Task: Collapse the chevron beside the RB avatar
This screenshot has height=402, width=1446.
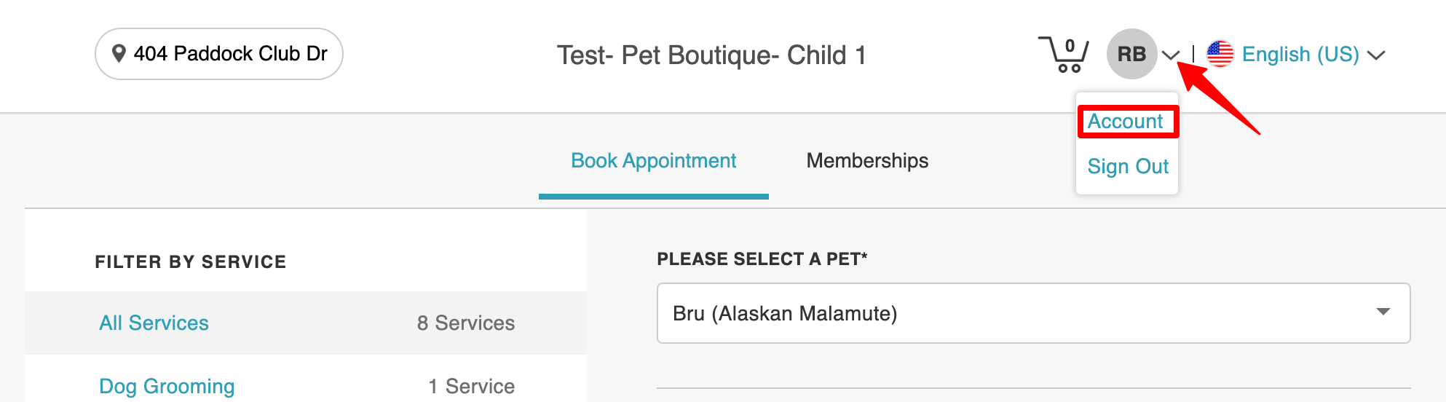Action: click(1171, 55)
